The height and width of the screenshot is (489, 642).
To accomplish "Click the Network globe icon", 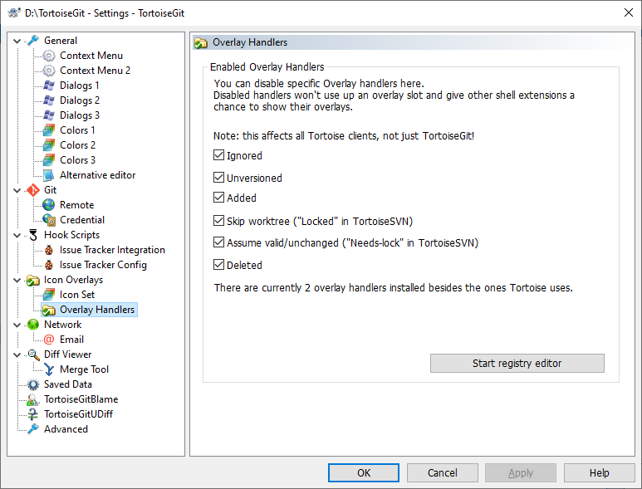I will tap(33, 325).
